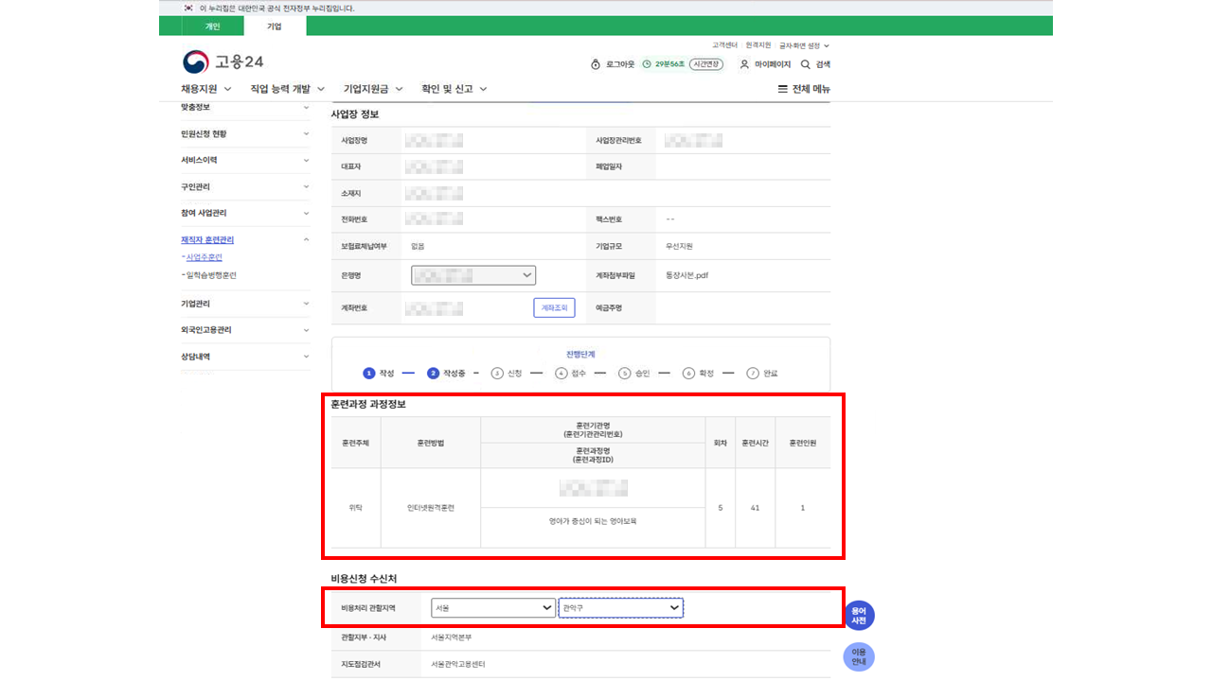Click the 계좌조회 button
The width and height of the screenshot is (1212, 681).
point(554,307)
